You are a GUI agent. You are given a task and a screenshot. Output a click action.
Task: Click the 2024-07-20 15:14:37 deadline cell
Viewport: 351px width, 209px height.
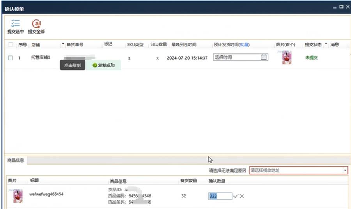click(187, 58)
